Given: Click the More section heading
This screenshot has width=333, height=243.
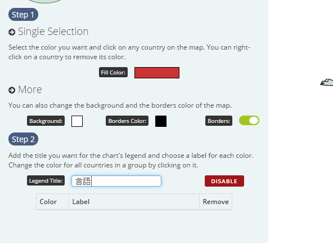Looking at the screenshot, I should pyautogui.click(x=30, y=90).
